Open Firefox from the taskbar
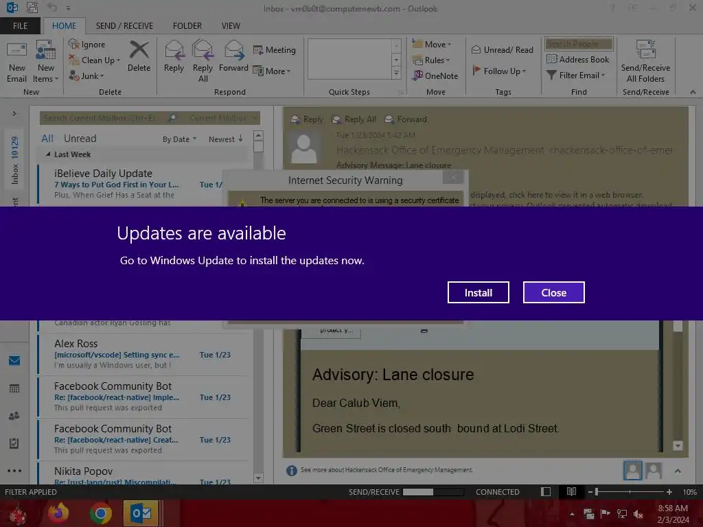Image resolution: width=703 pixels, height=527 pixels. tap(58, 513)
